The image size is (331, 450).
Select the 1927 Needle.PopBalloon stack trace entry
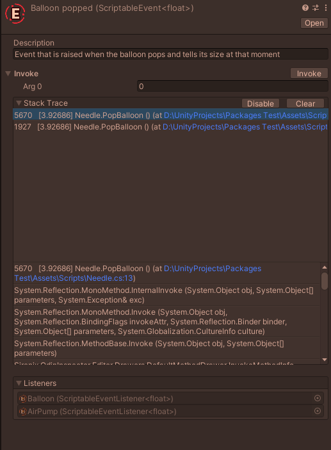[170, 127]
